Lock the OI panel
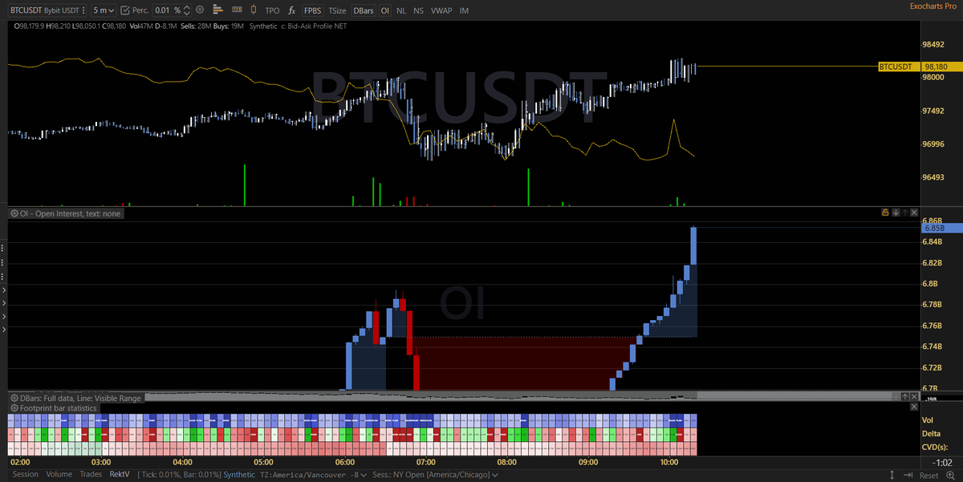Screen dimensions: 963x482 pyautogui.click(x=885, y=213)
